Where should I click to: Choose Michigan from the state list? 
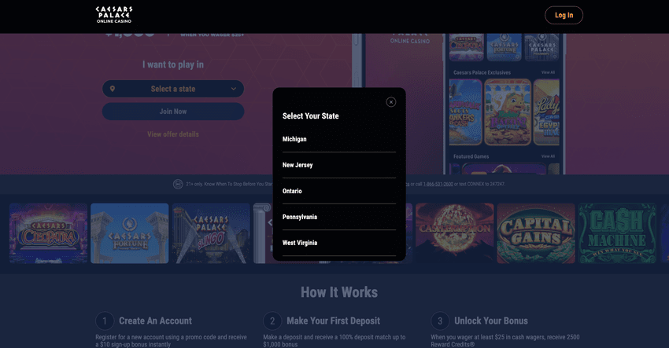click(339, 139)
